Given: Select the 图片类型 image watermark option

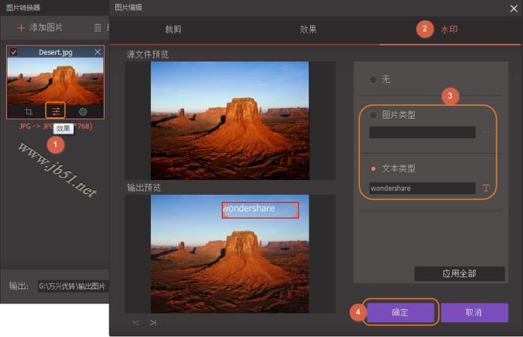Looking at the screenshot, I should (374, 115).
